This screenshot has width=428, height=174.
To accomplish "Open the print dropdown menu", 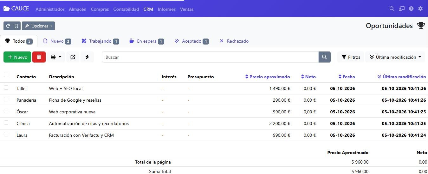I will click(x=56, y=57).
